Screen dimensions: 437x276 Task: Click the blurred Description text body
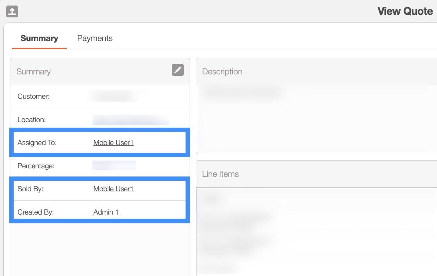pyautogui.click(x=241, y=92)
